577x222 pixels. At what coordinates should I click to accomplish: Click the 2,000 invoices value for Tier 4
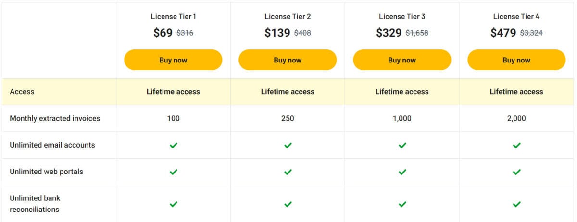pos(516,118)
